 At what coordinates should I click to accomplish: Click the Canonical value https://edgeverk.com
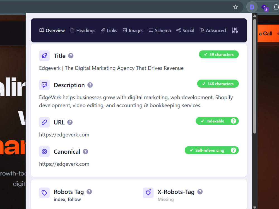coord(64,164)
